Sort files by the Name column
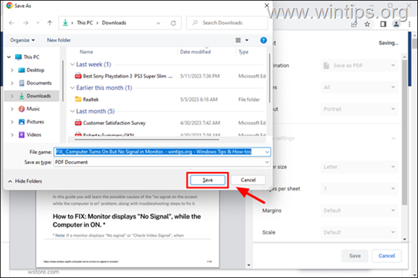This screenshot has height=278, width=418. click(x=86, y=52)
